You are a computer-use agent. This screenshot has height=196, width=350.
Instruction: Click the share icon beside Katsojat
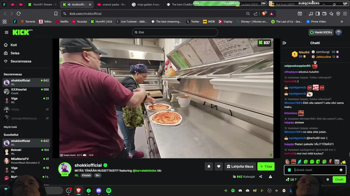tap(261, 177)
